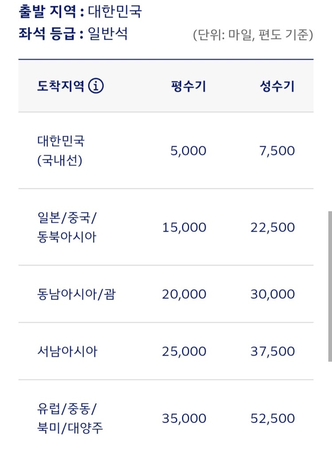This screenshot has width=332, height=449.
Task: Click the 도착지역 column header label
Action: click(x=61, y=86)
